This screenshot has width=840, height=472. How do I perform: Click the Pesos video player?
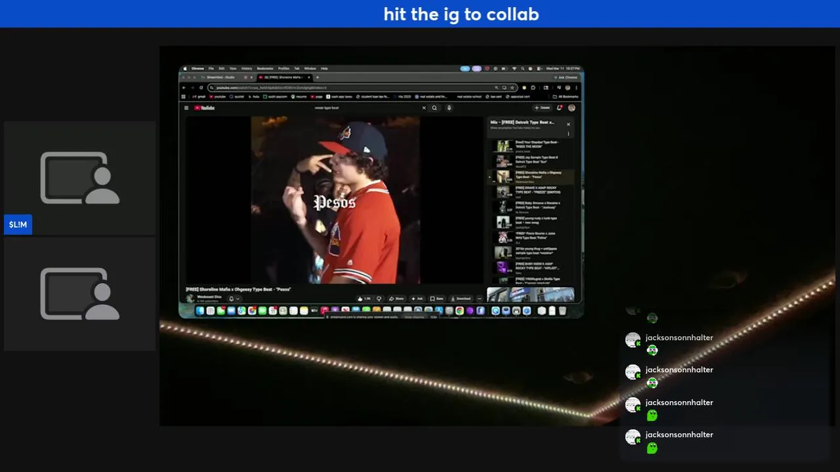coord(335,200)
